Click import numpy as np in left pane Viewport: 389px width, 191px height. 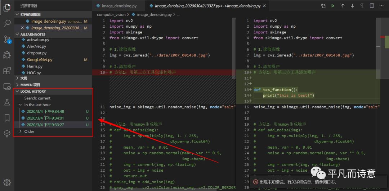pos(130,27)
